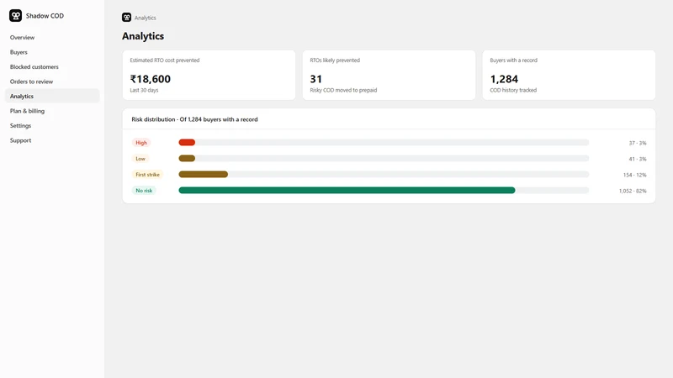Viewport: 673px width, 378px height.
Task: Open Plan & billing
Action: click(27, 111)
